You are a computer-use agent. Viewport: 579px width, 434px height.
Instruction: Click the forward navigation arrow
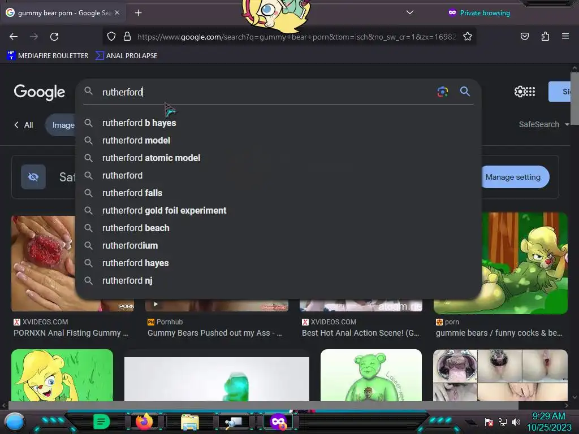coord(34,37)
